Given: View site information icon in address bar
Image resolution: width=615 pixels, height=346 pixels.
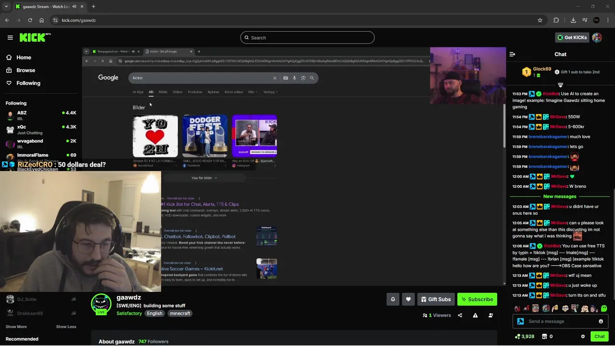Looking at the screenshot, I should tap(55, 20).
